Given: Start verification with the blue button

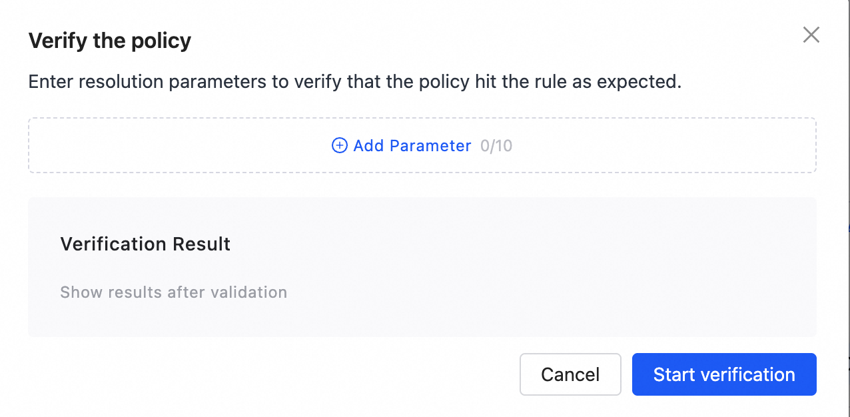Looking at the screenshot, I should point(723,374).
